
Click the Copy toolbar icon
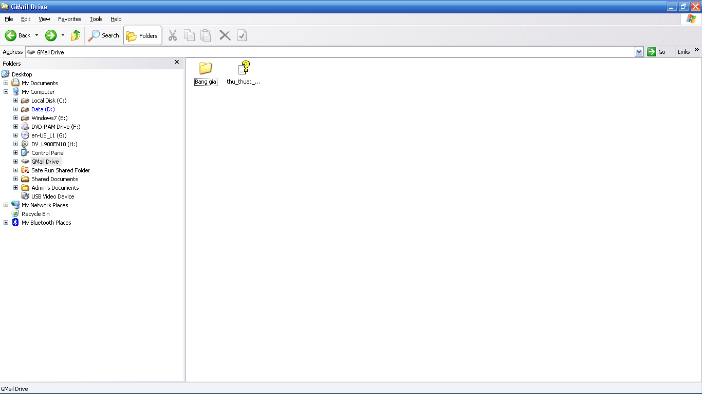pos(190,35)
